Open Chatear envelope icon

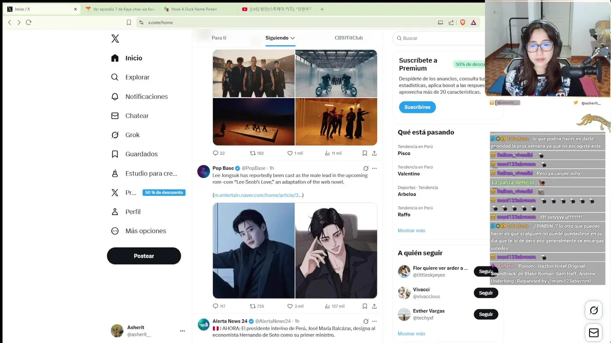(x=115, y=116)
